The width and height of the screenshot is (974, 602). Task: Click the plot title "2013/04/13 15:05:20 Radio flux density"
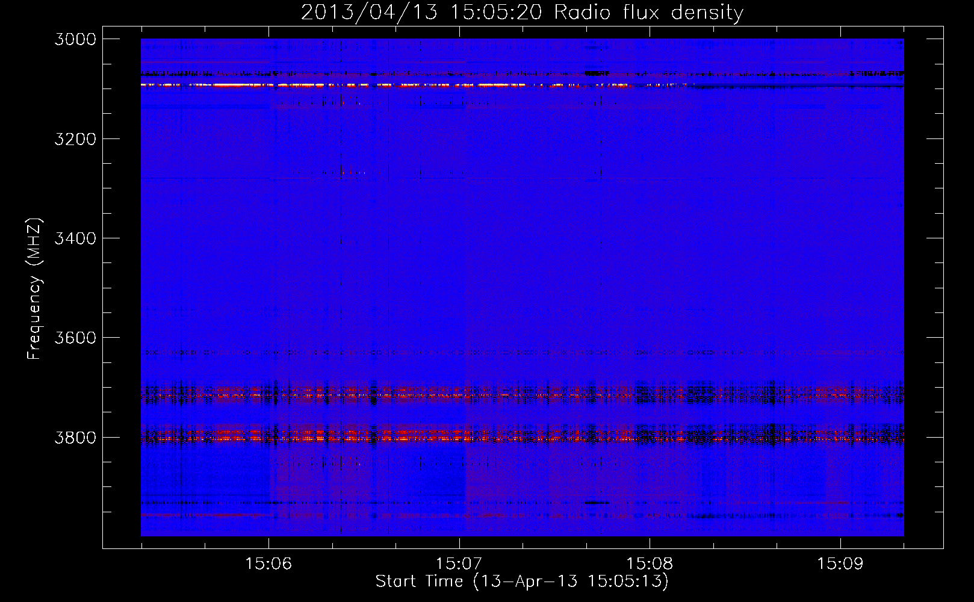pyautogui.click(x=522, y=12)
